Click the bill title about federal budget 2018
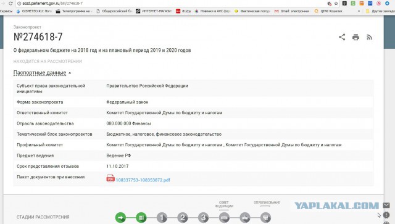The width and height of the screenshot is (395, 224). (102, 50)
